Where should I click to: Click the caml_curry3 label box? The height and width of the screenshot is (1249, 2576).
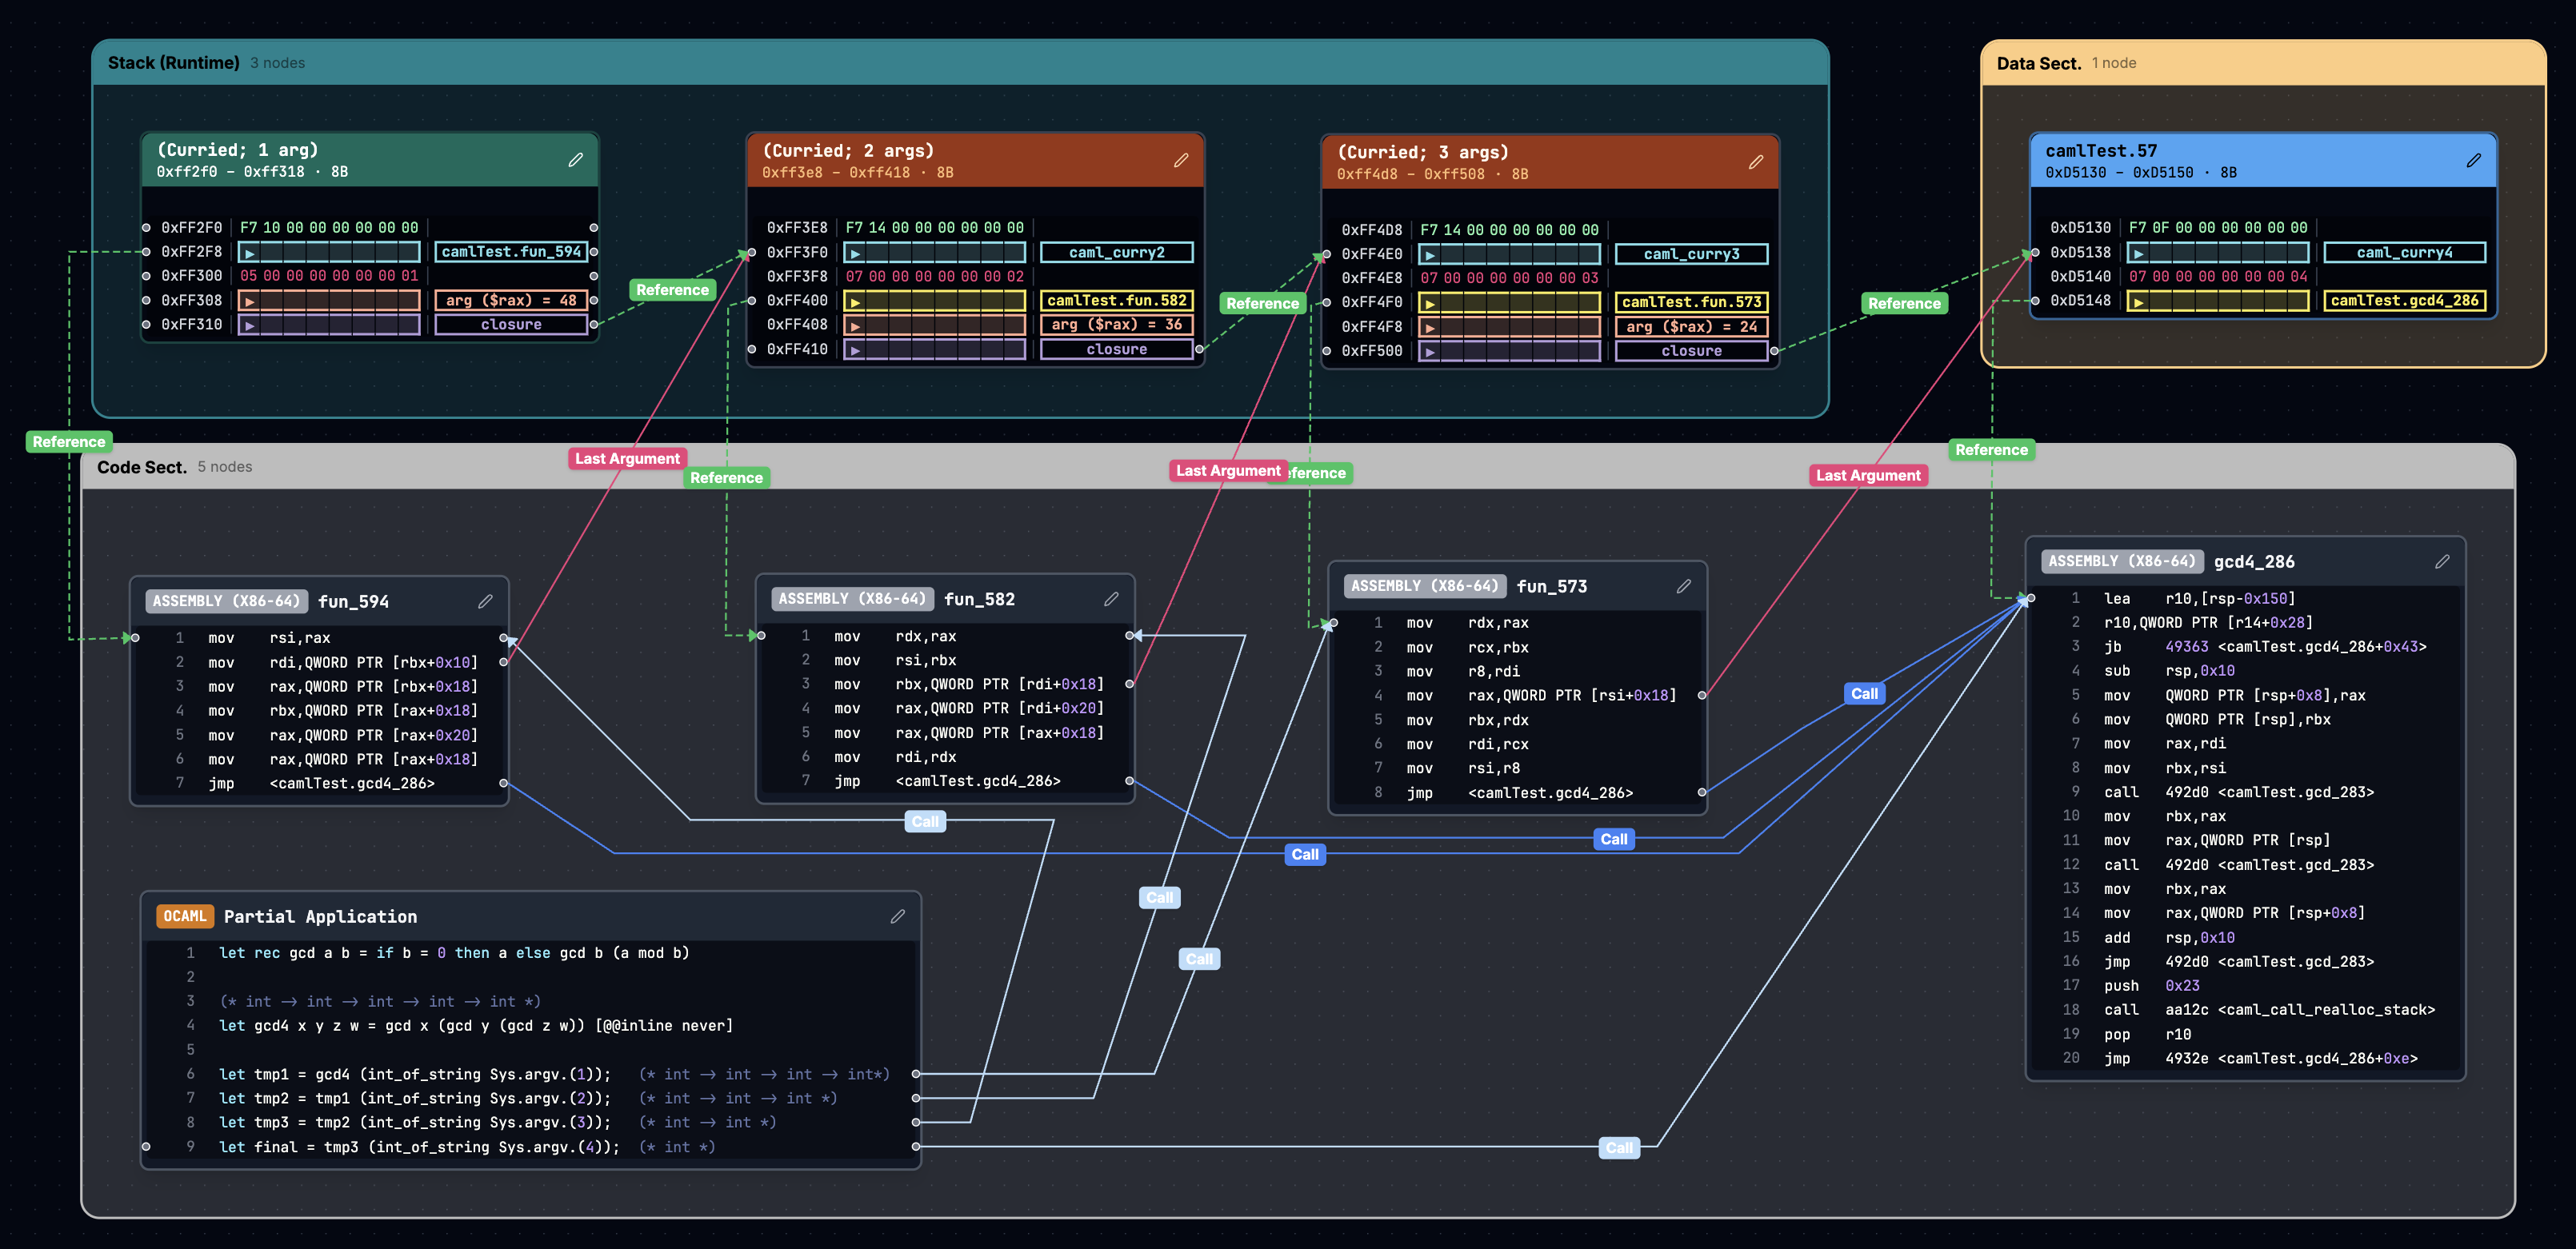click(x=1692, y=255)
